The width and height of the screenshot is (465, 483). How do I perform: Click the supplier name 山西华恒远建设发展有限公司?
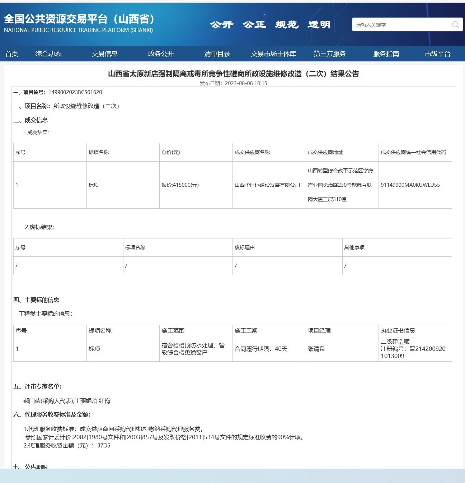(x=267, y=185)
